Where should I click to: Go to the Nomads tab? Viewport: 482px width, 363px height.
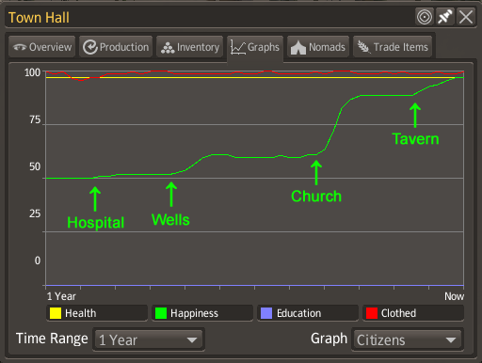pos(318,47)
